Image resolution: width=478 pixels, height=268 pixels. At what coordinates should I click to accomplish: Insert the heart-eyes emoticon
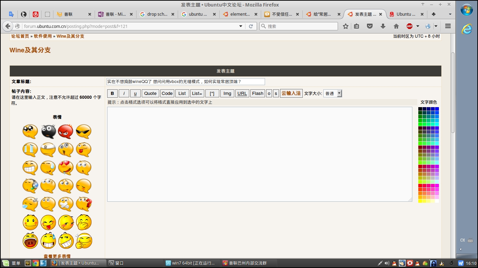click(66, 168)
